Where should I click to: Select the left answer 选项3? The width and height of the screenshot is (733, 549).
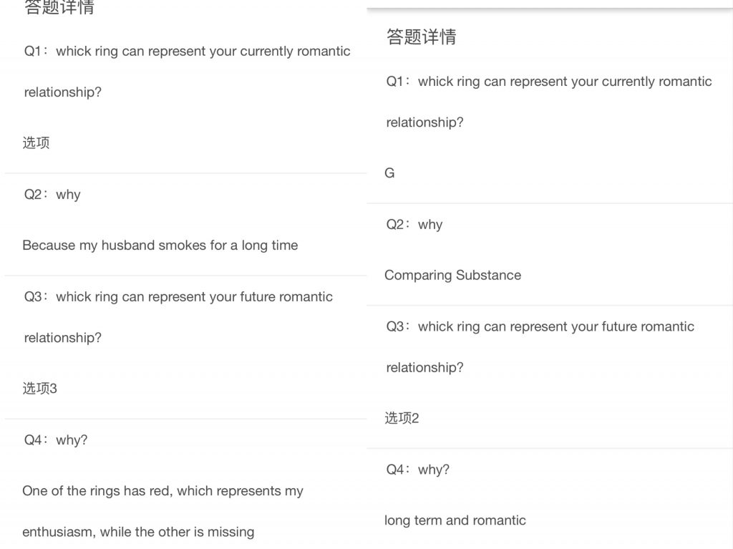[x=40, y=388]
